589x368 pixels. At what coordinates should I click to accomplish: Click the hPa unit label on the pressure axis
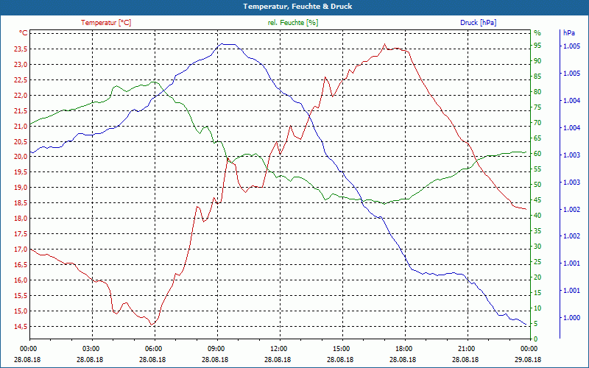[568, 33]
